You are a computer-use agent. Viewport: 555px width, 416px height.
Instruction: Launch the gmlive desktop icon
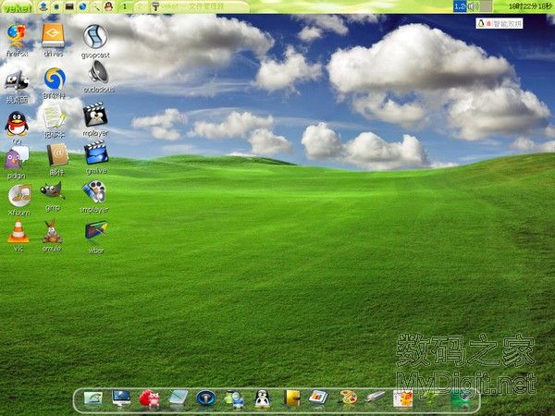click(x=95, y=153)
